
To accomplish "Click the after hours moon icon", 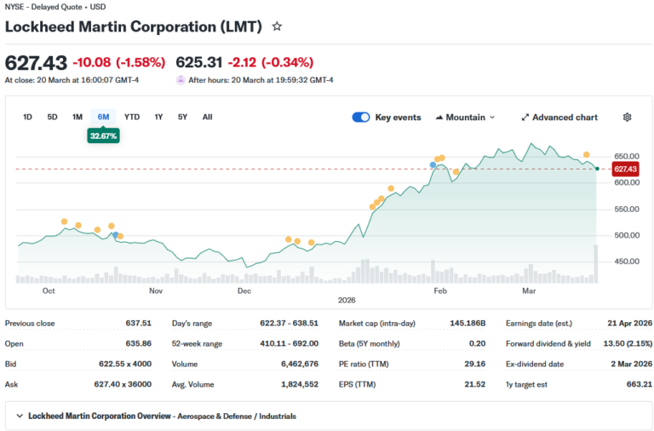I will 181,80.
